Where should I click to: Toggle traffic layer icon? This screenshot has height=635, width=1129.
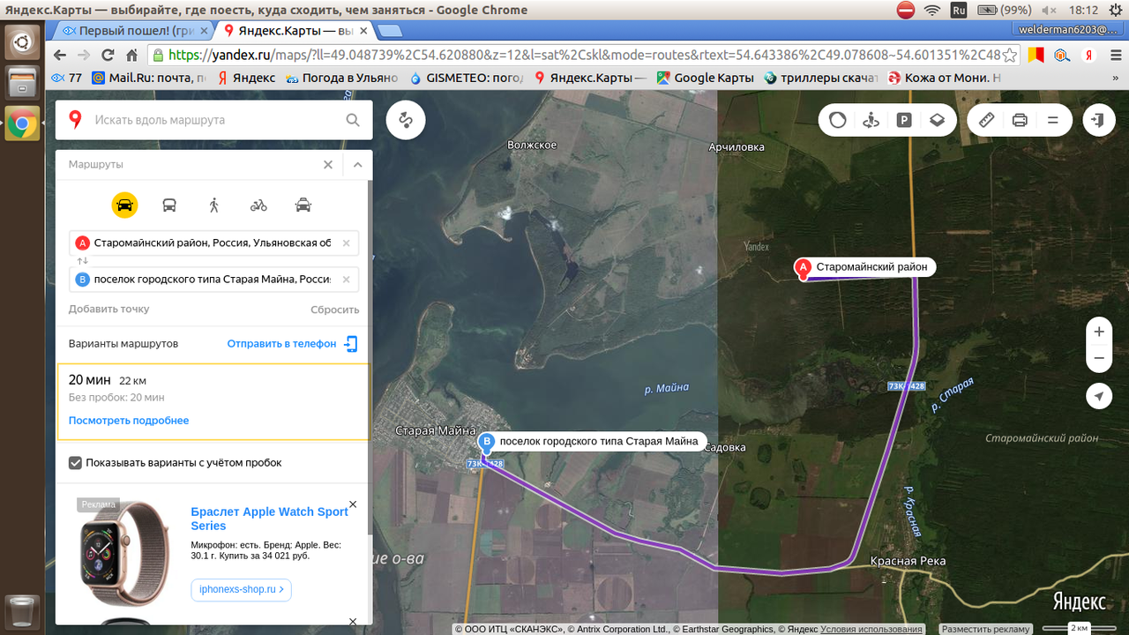(838, 120)
